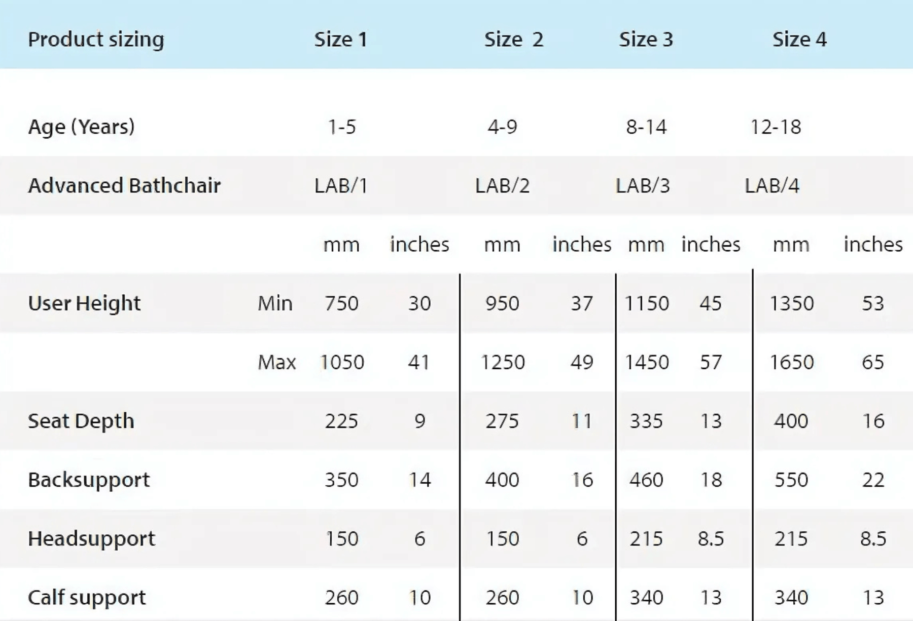Click the Calf support row label
Screen dimensions: 913x621
pyautogui.click(x=87, y=598)
